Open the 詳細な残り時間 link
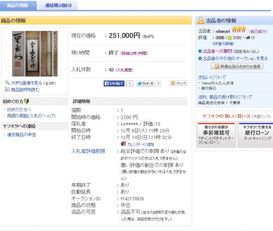This screenshot has width=273, height=231. (134, 53)
